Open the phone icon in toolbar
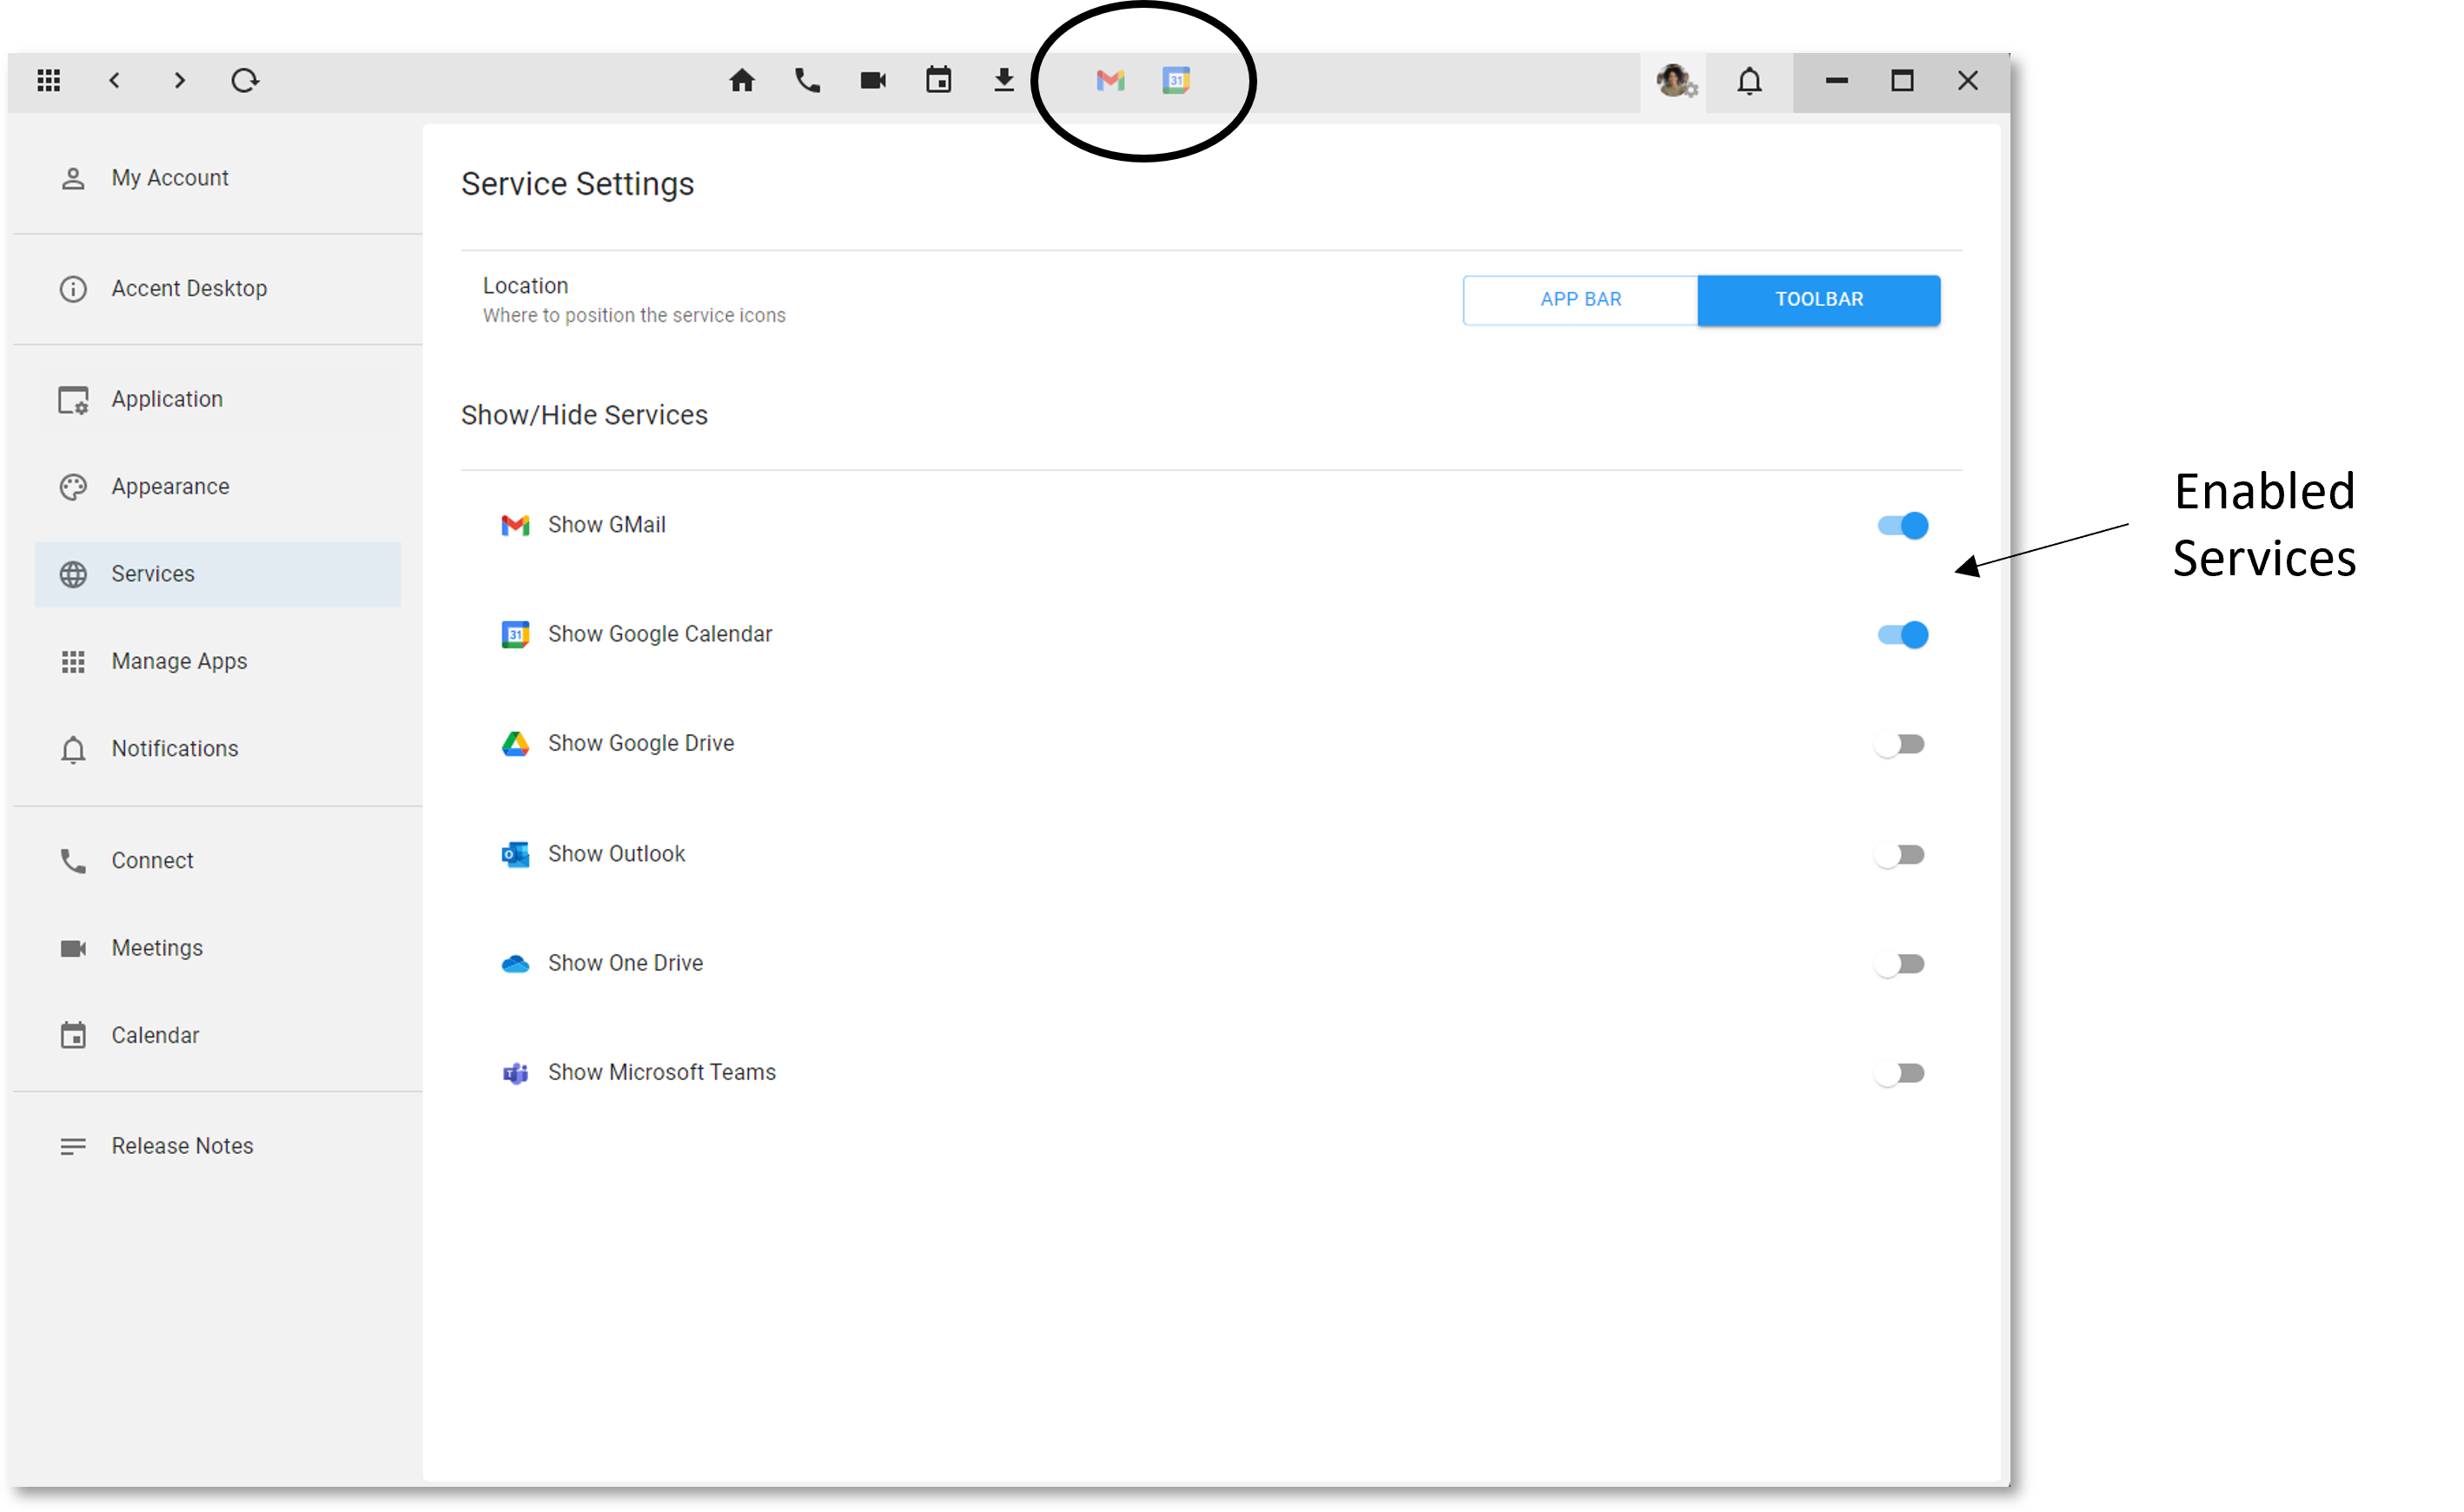 click(807, 80)
